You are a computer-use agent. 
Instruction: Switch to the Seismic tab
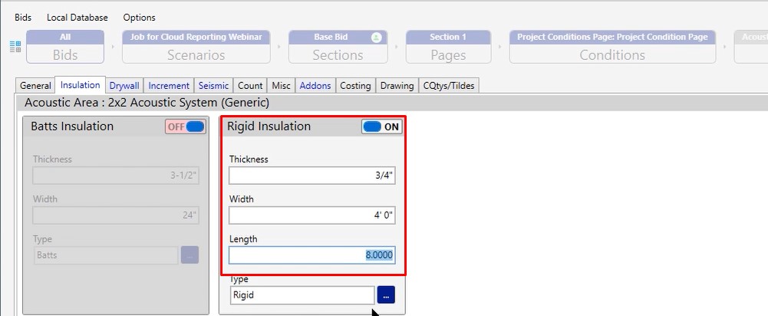[x=213, y=86]
